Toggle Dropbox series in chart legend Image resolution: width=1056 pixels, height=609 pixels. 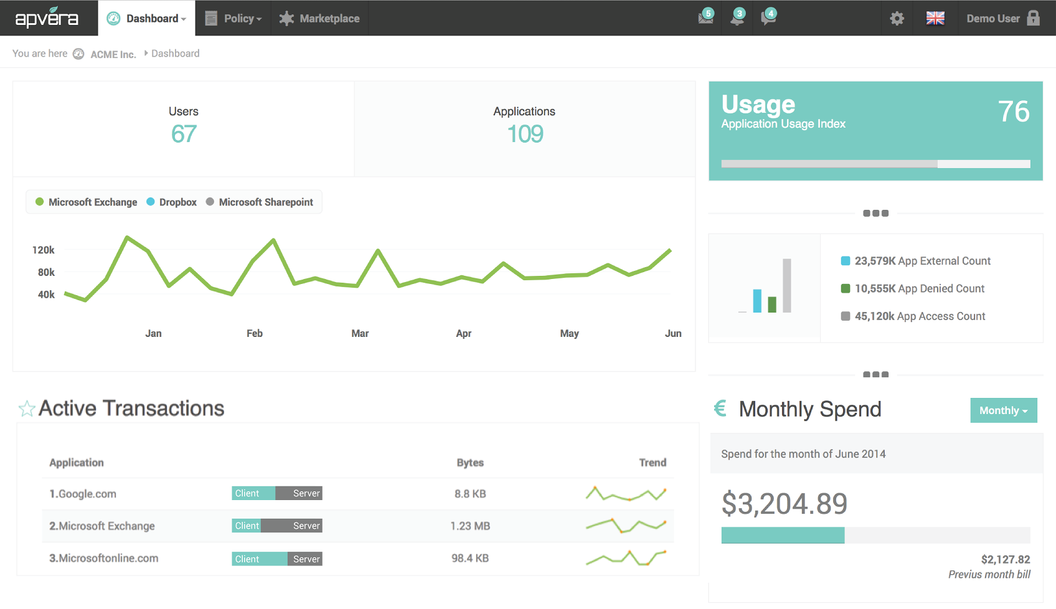pyautogui.click(x=171, y=202)
